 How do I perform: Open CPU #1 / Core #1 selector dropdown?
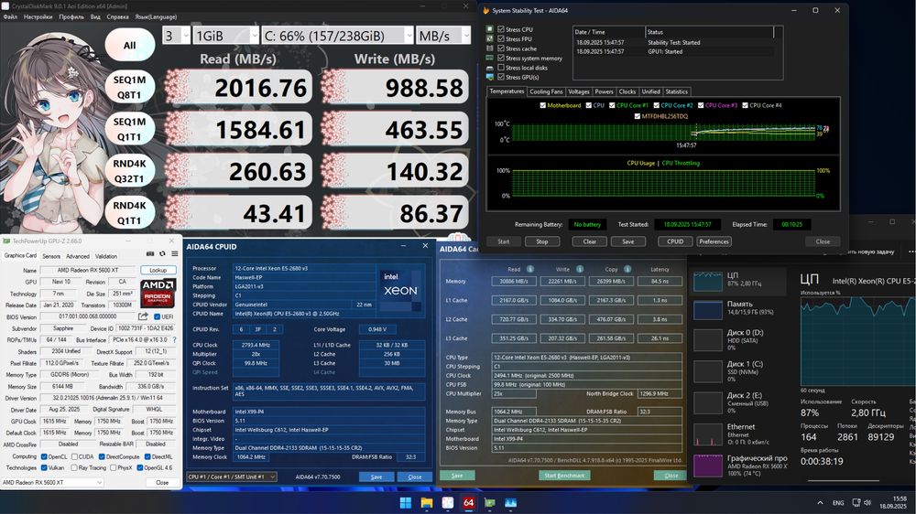coord(232,477)
